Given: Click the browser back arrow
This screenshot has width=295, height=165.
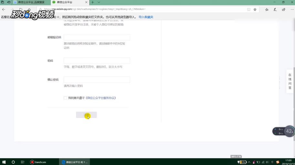Looking at the screenshot, I should (x=4, y=9).
